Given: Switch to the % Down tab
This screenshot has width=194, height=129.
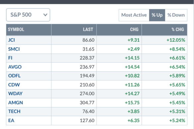Looking at the screenshot, I should pyautogui.click(x=176, y=15).
